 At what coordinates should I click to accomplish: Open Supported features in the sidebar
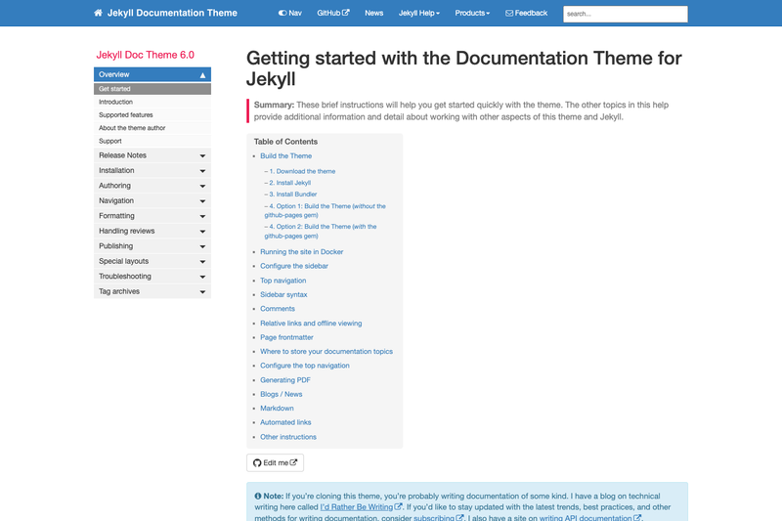152,114
